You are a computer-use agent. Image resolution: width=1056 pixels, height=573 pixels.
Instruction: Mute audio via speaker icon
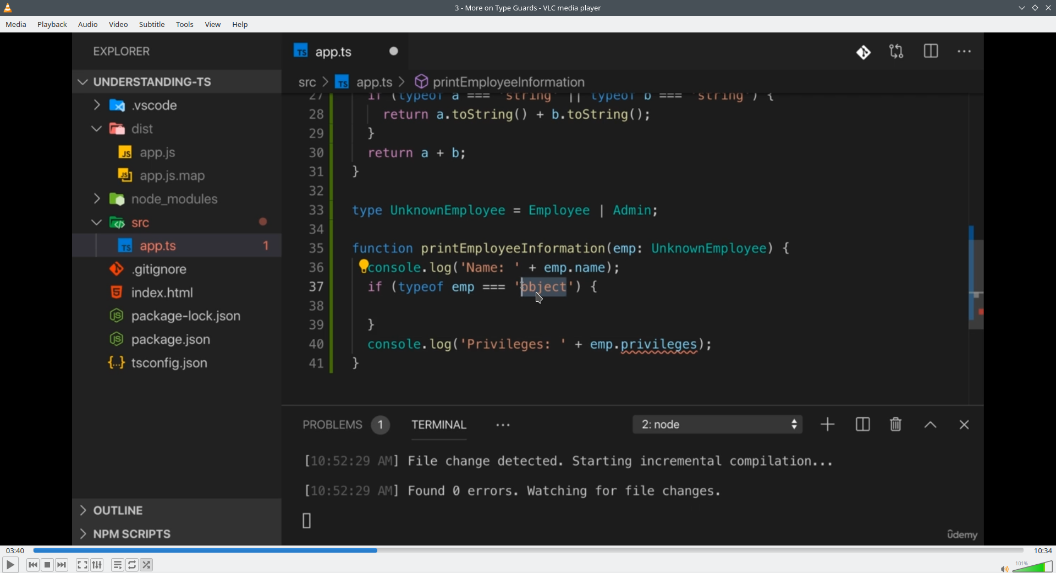click(x=1004, y=569)
